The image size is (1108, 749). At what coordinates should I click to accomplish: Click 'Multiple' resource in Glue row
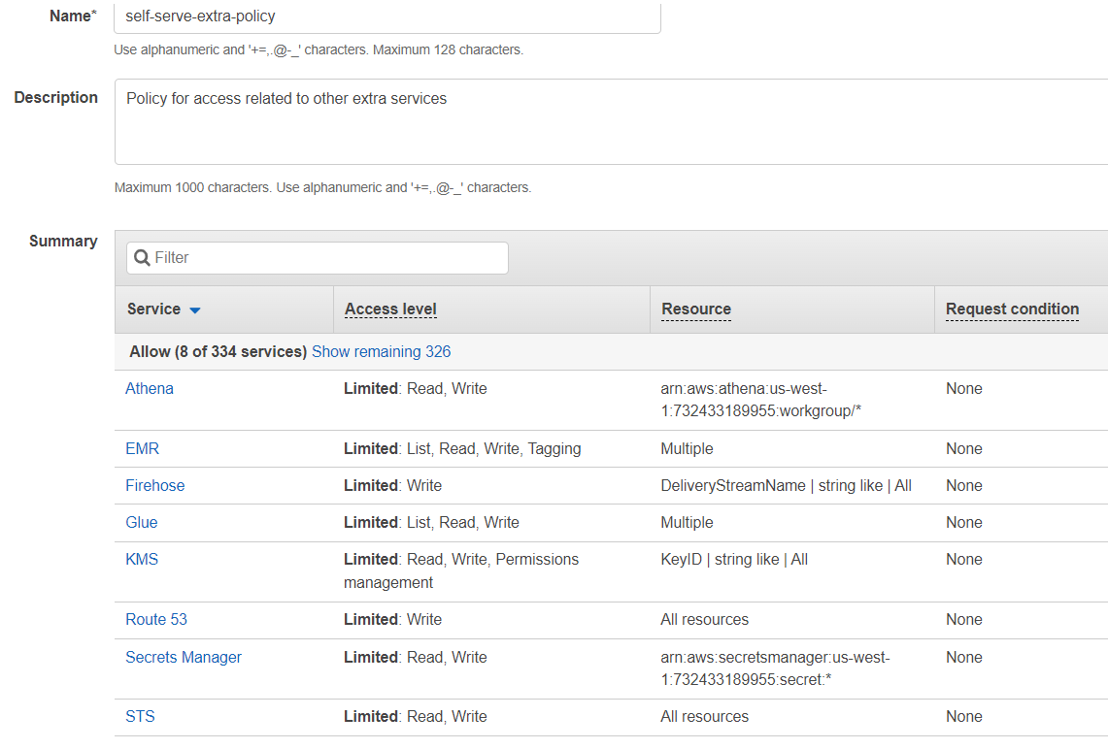687,522
